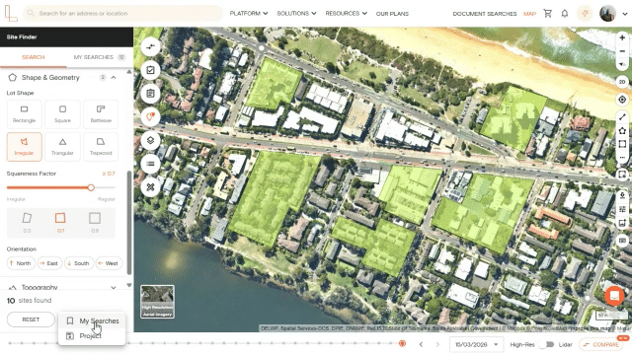The image size is (632, 355).
Task: Click the Reset button
Action: [x=31, y=319]
